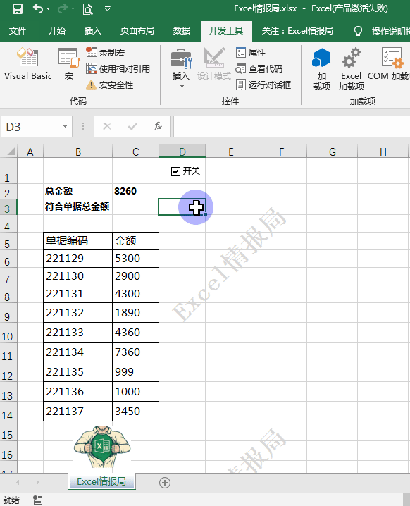Switch to the 开始 ribbon tab
410x506 pixels.
point(57,31)
